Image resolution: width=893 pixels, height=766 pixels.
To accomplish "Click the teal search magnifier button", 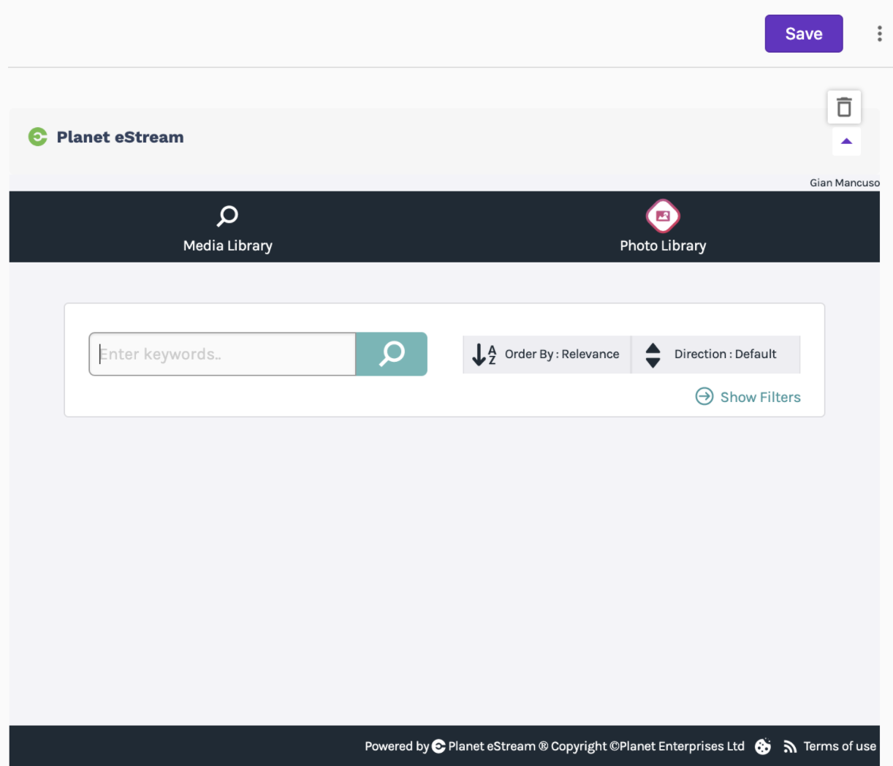I will 392,354.
